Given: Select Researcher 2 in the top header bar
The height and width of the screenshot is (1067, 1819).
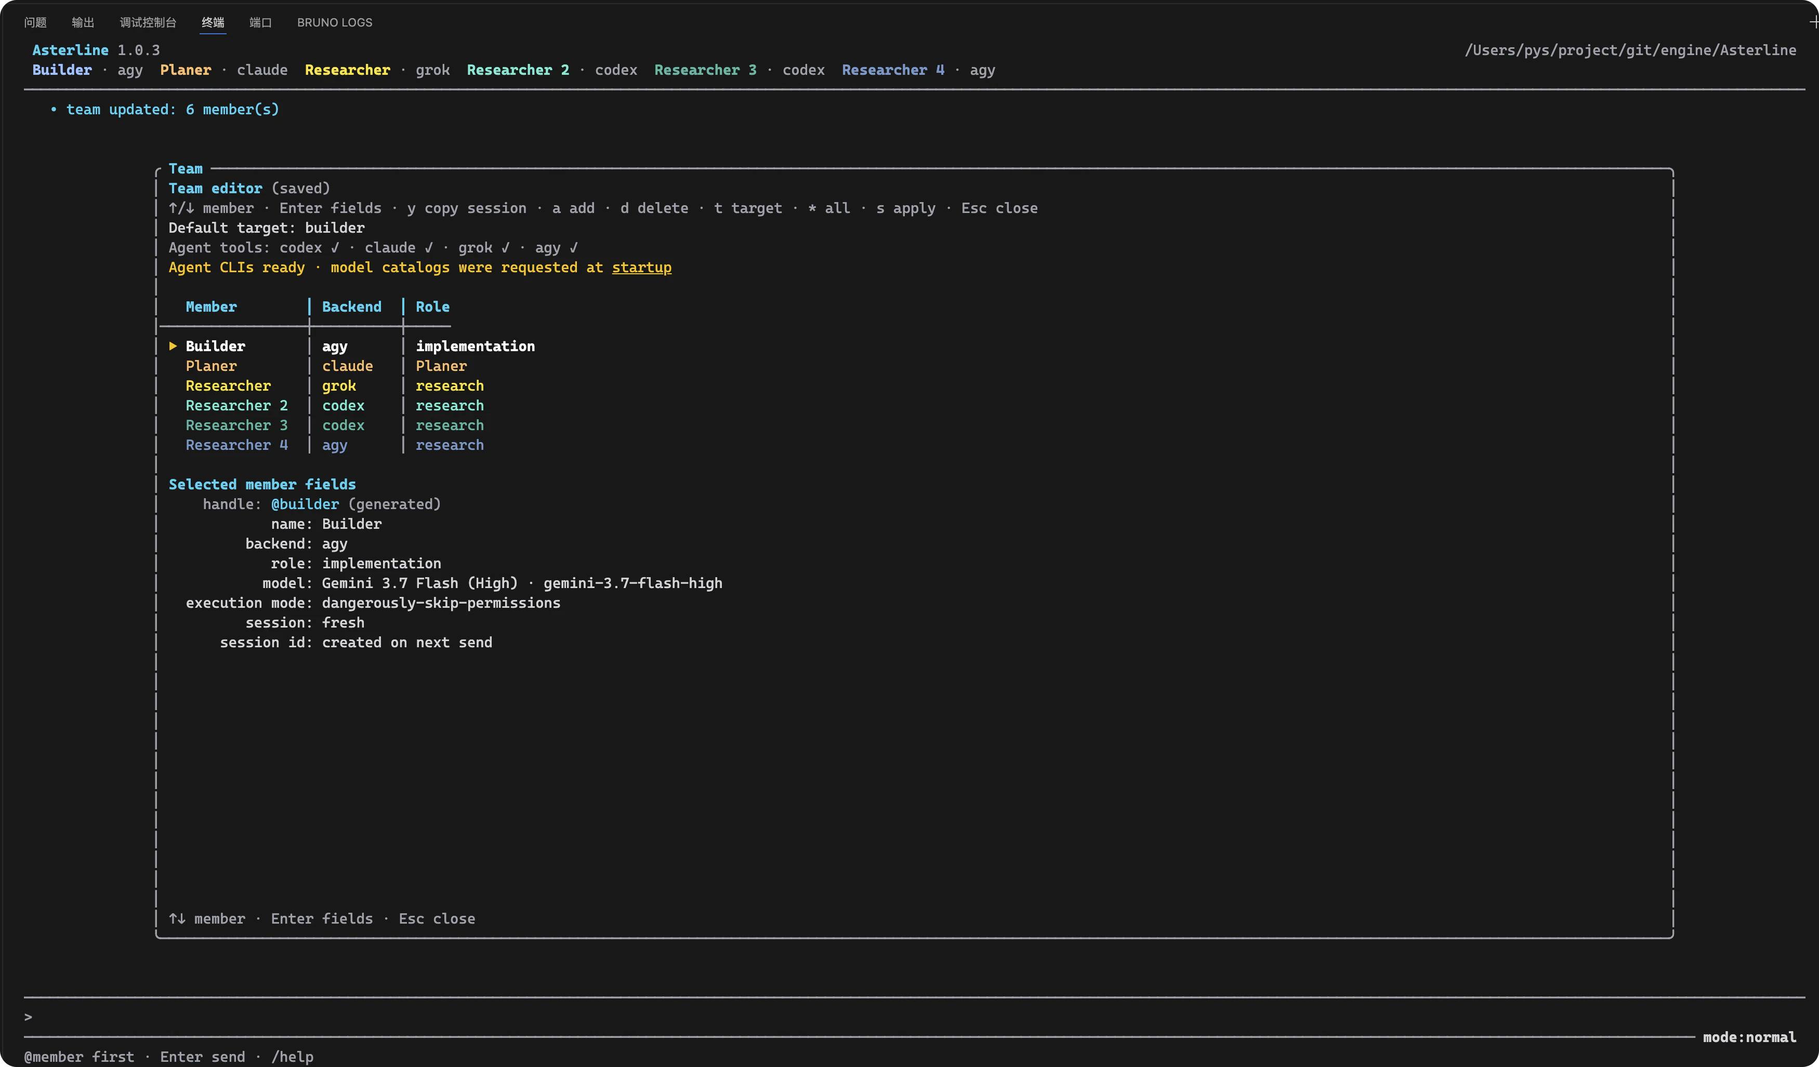Looking at the screenshot, I should 518,70.
